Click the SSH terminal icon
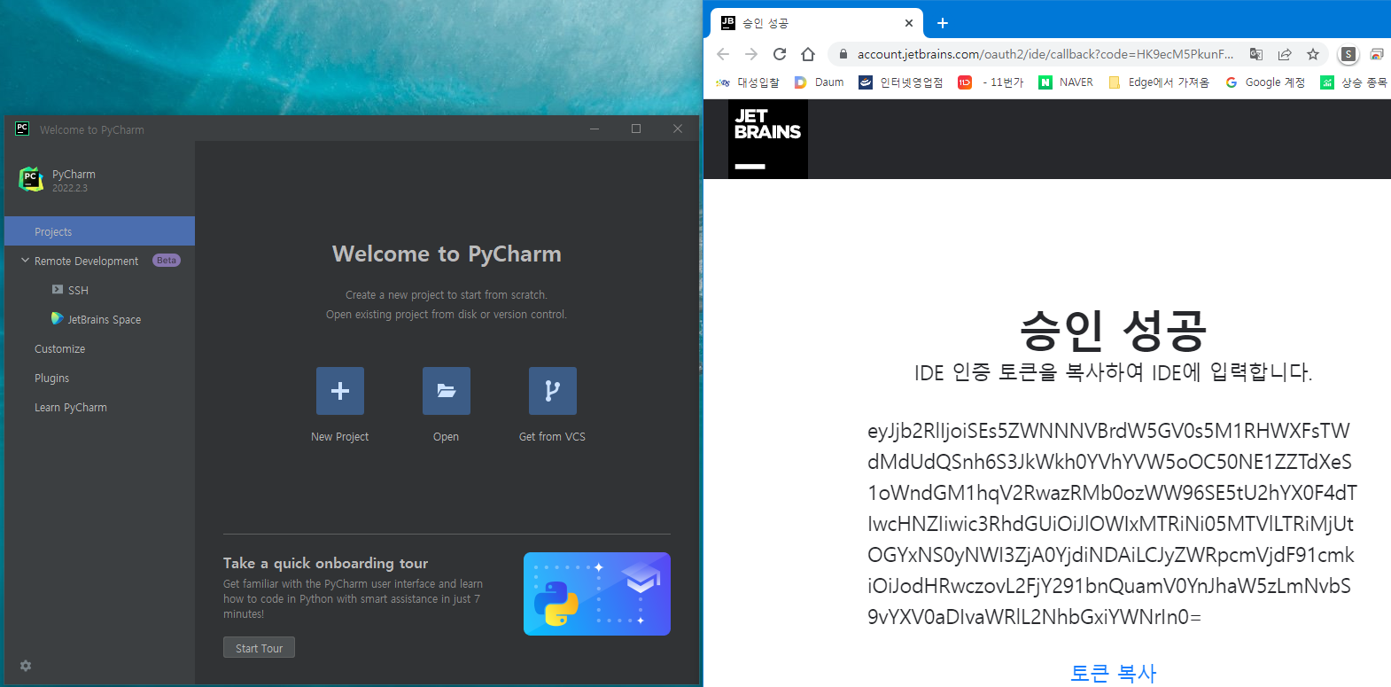The height and width of the screenshot is (687, 1391). 58,290
